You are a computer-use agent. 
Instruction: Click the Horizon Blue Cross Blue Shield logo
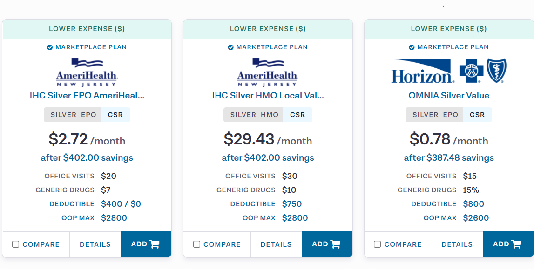[449, 71]
